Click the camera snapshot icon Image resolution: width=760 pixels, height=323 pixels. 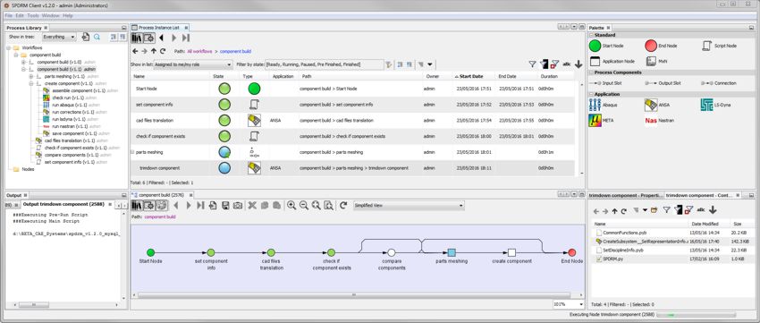pyautogui.click(x=238, y=206)
